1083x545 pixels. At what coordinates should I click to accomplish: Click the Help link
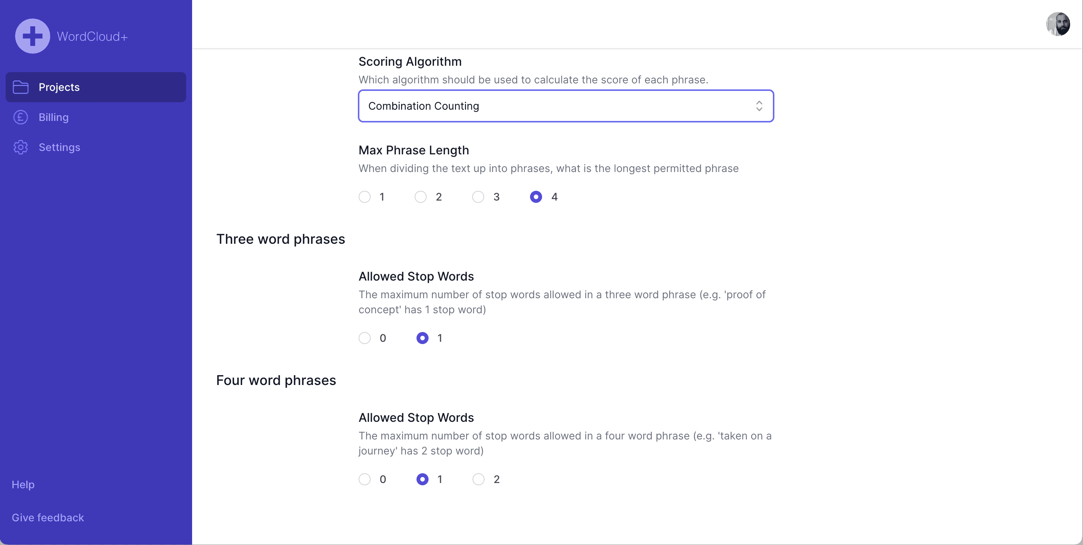(23, 485)
